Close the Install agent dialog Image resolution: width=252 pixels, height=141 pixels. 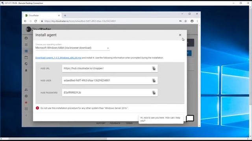coord(180,35)
